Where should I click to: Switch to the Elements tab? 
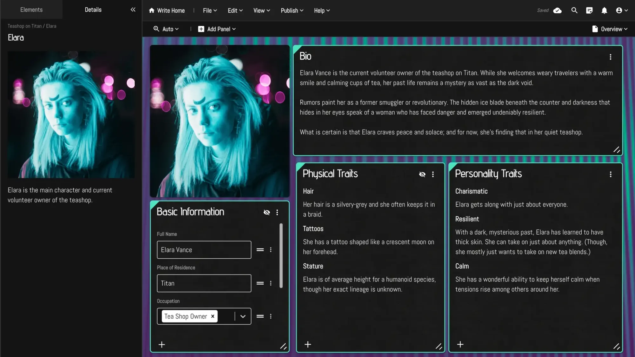[31, 10]
